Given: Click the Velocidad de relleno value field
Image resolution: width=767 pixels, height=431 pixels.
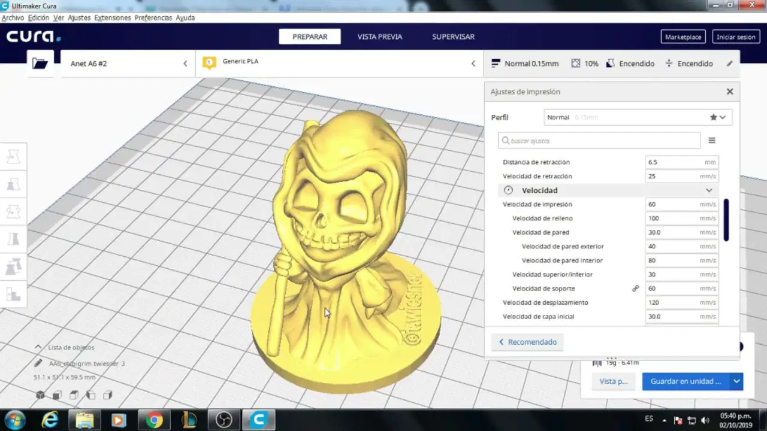Looking at the screenshot, I should tap(682, 218).
